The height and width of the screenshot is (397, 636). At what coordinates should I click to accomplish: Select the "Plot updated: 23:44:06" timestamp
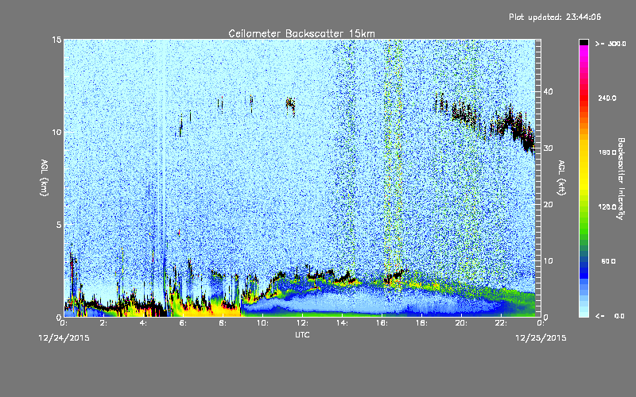tap(555, 17)
